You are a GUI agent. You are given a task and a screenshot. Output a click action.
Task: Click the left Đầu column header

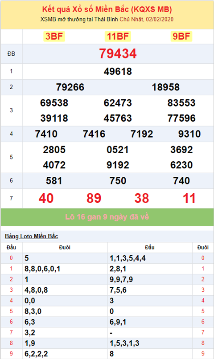[x=11, y=248]
